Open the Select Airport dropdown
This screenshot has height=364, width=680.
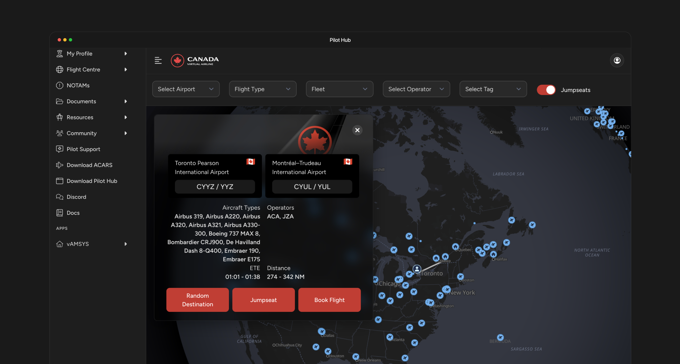[186, 89]
